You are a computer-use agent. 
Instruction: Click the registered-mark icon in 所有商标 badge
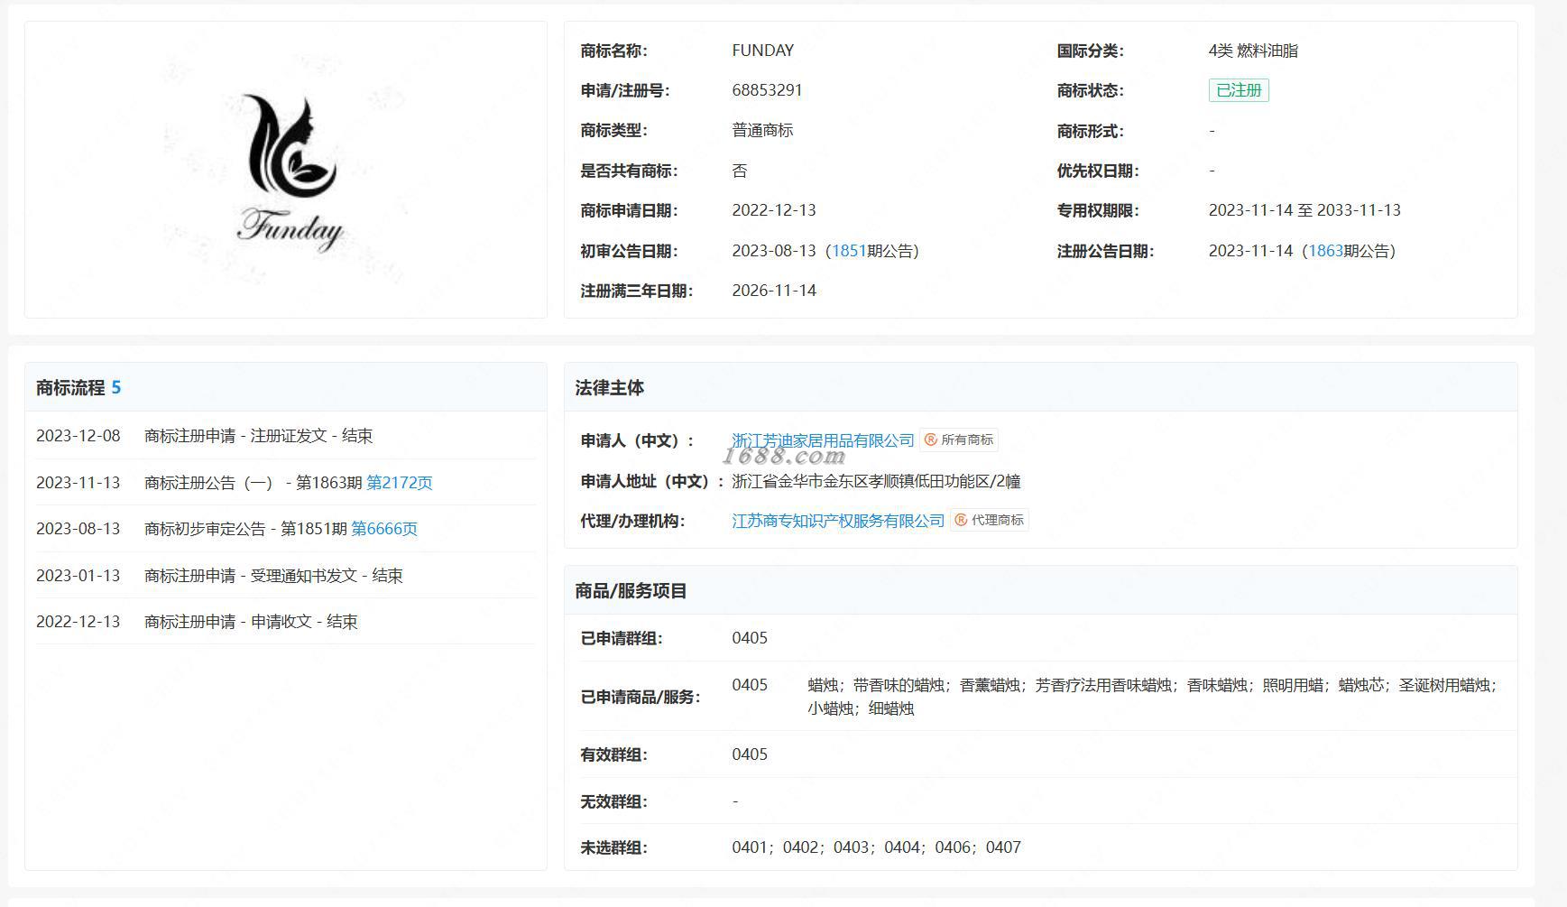pyautogui.click(x=931, y=440)
